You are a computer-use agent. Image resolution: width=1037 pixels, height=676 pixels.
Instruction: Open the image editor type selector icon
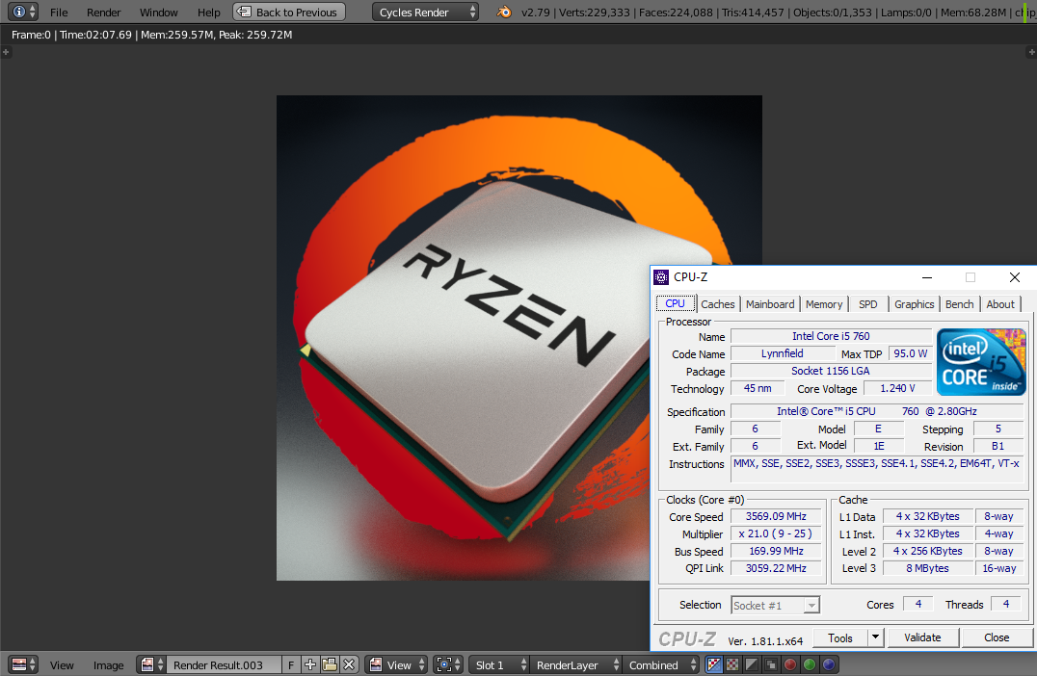pyautogui.click(x=23, y=664)
